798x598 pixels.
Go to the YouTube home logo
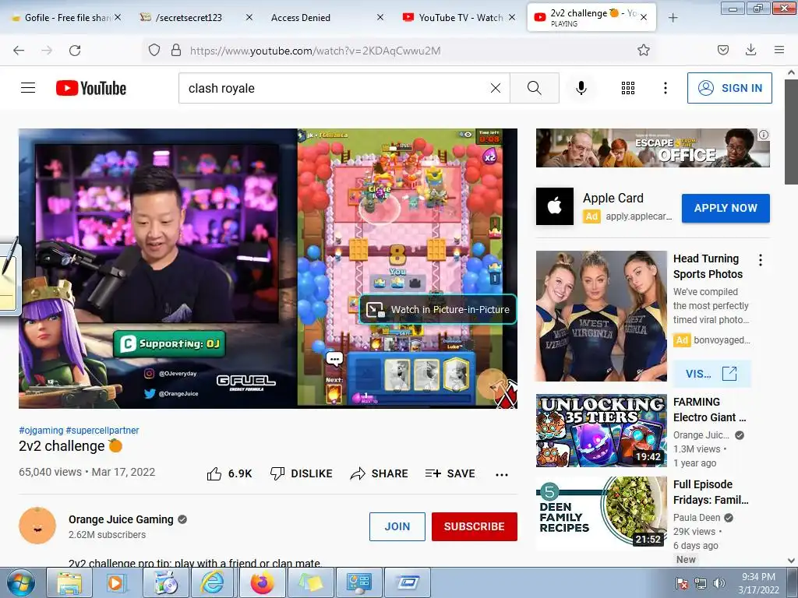click(x=91, y=88)
